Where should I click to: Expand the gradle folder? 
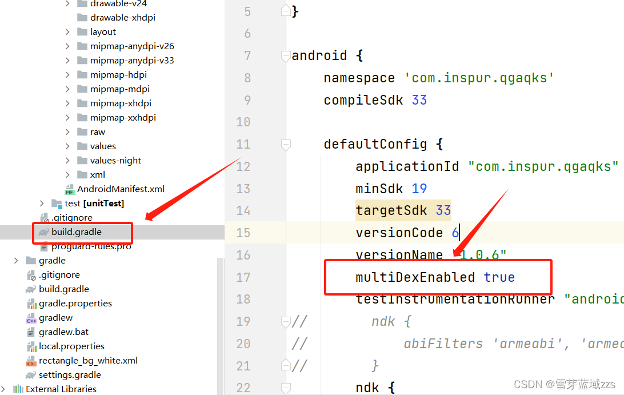[16, 260]
